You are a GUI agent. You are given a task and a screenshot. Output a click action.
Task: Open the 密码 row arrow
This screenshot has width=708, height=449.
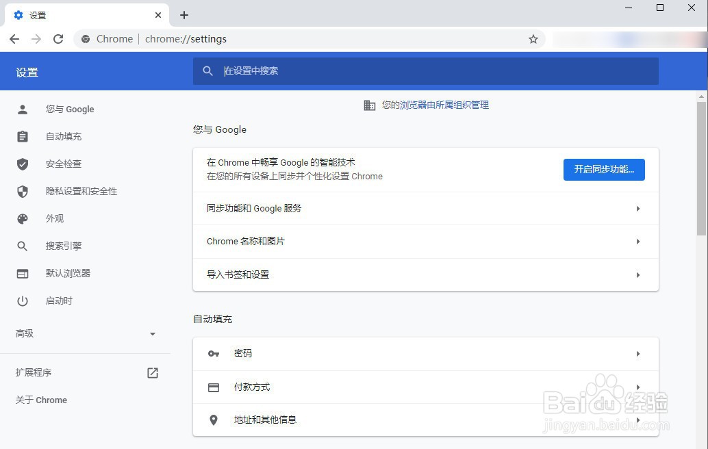638,354
